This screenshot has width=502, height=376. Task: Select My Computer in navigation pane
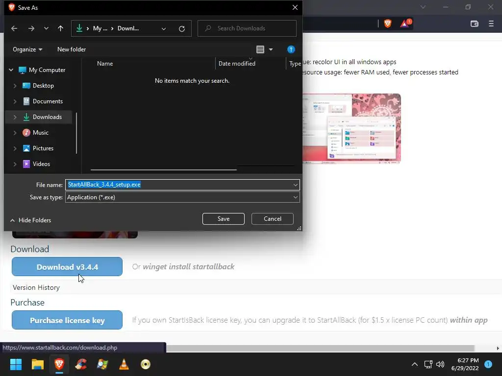pos(47,70)
